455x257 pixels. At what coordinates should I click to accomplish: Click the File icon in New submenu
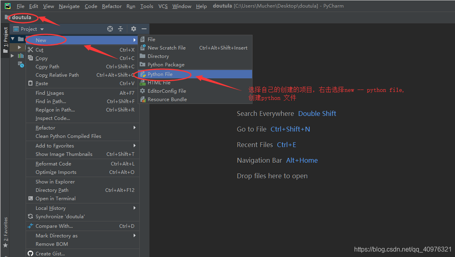point(142,39)
